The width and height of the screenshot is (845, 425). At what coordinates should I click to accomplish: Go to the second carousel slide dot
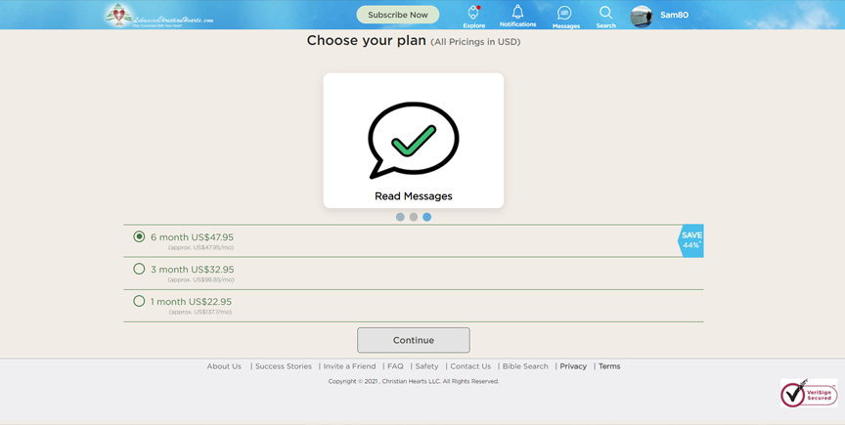[x=414, y=217]
